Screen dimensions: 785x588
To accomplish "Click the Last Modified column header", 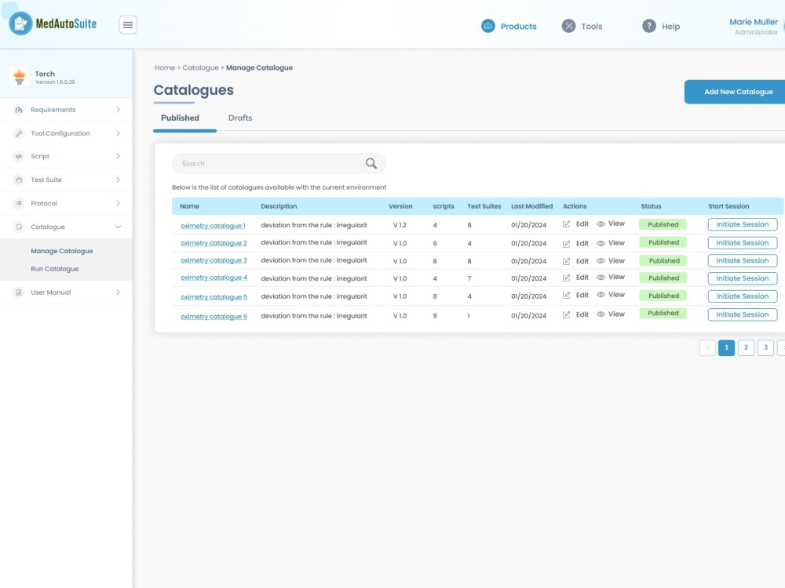I will (531, 206).
